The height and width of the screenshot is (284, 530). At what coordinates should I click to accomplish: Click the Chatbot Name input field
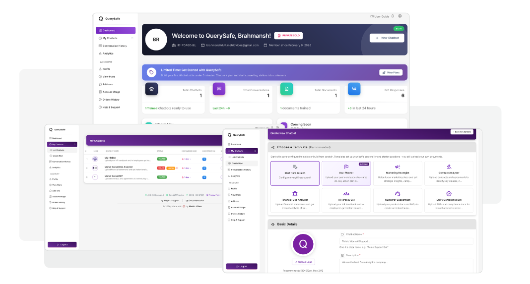(x=406, y=241)
